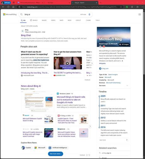This screenshot has height=159, width=145.
Task: Click the green shield extension icon
Action: pos(127,7)
